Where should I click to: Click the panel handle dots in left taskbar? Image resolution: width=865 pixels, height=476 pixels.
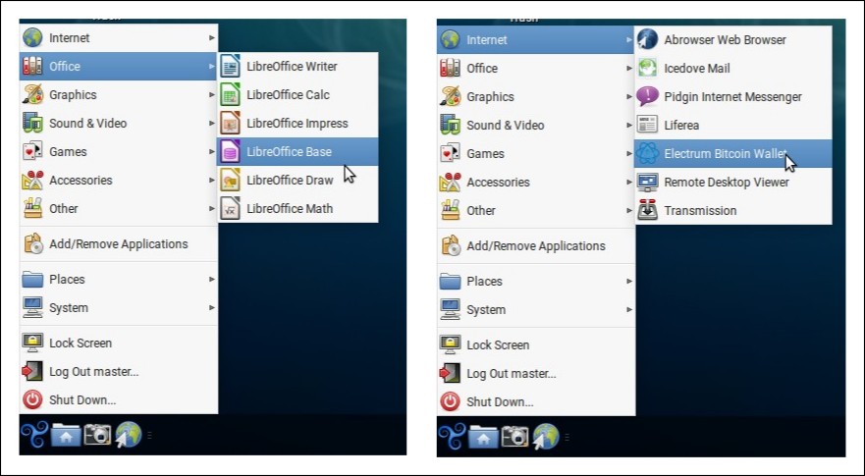[149, 436]
